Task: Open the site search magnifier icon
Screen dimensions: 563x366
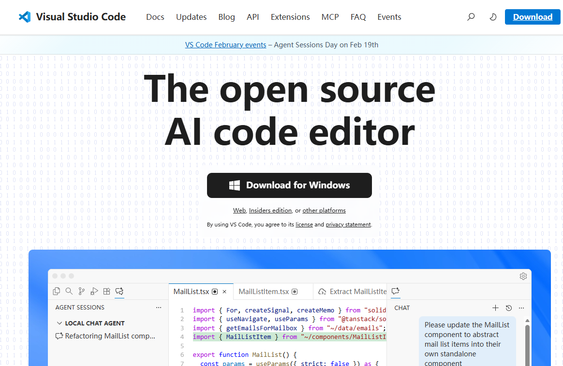Action: [x=471, y=17]
